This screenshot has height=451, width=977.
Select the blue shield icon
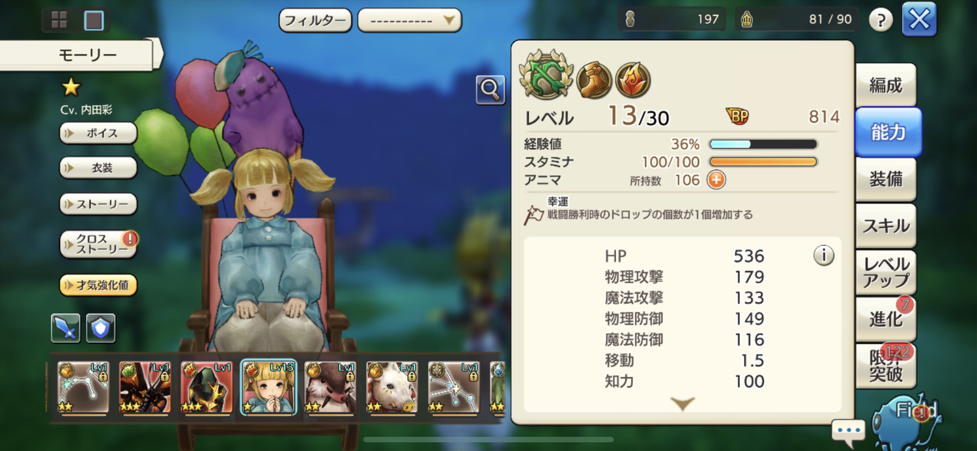pyautogui.click(x=100, y=328)
